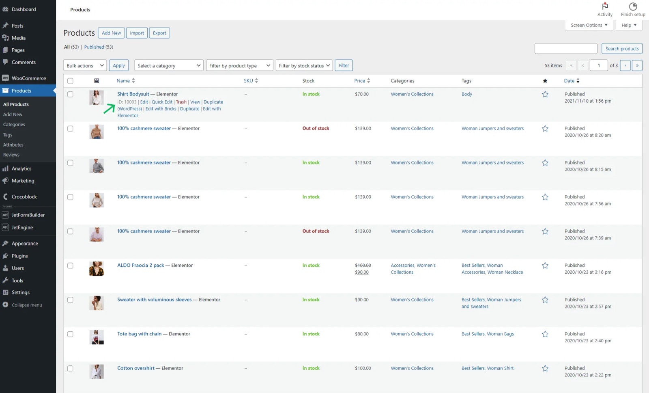
Task: Open the Filter by product type dropdown
Action: 239,65
